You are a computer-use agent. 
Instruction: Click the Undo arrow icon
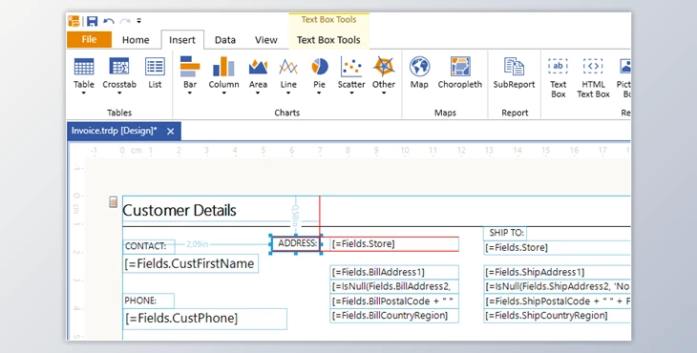point(109,21)
